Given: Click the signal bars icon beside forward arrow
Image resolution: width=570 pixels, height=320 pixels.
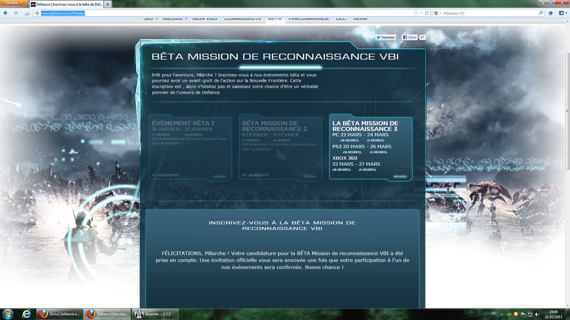Looking at the screenshot, I should pyautogui.click(x=27, y=13).
